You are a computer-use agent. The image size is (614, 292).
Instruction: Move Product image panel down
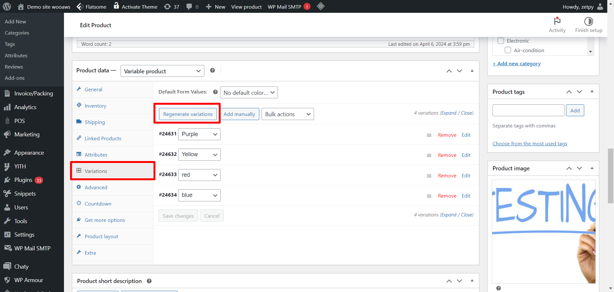[579, 168]
